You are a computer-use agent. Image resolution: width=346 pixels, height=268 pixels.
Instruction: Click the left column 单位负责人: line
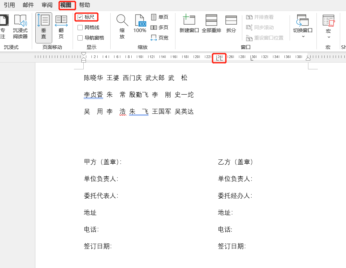click(x=101, y=179)
